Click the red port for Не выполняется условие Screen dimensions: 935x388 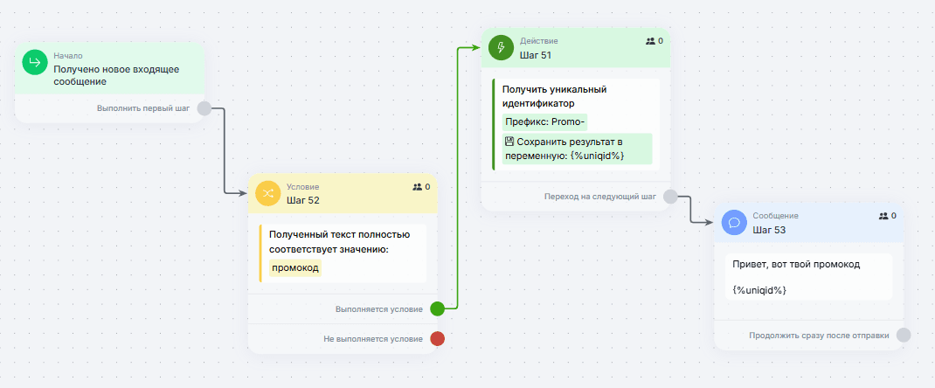pos(437,338)
